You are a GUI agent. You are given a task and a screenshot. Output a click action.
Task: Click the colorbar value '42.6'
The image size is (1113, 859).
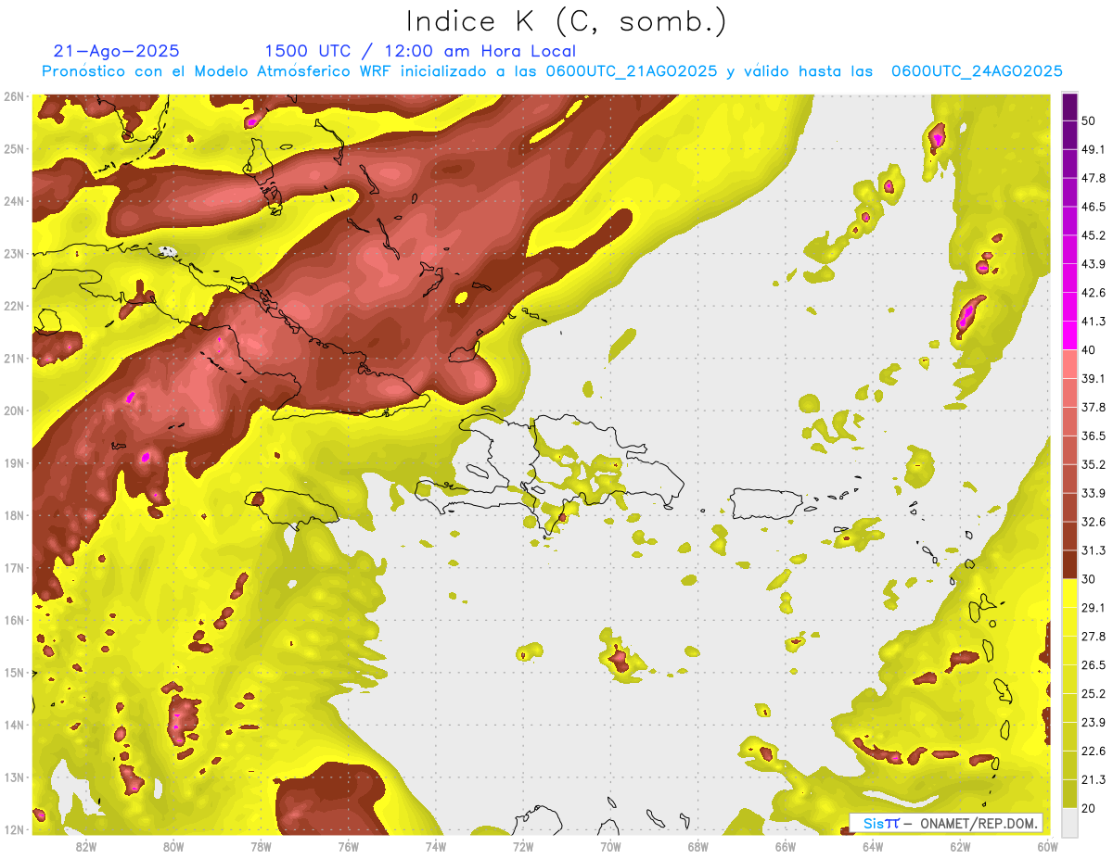(1093, 293)
